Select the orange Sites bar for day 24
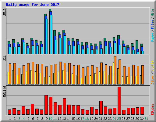The height and width of the screenshot is (122, 156). click(115, 70)
